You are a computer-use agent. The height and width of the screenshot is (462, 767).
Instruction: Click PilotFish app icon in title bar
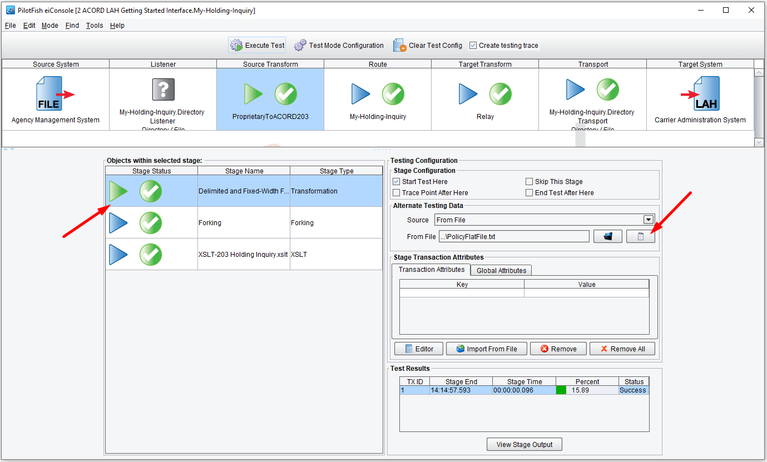10,11
